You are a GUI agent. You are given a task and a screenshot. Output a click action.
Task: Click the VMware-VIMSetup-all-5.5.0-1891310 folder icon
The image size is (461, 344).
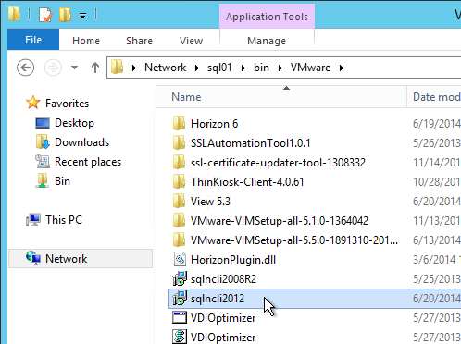(179, 240)
